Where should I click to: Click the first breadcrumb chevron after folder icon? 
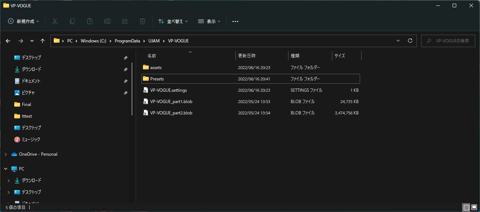point(63,41)
